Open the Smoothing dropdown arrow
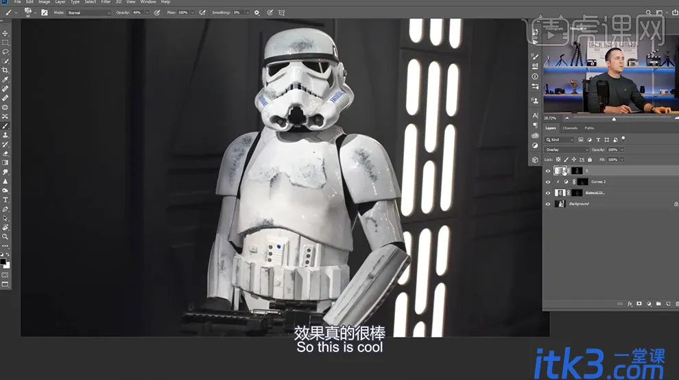Viewport: 679px width, 380px height. tap(248, 12)
